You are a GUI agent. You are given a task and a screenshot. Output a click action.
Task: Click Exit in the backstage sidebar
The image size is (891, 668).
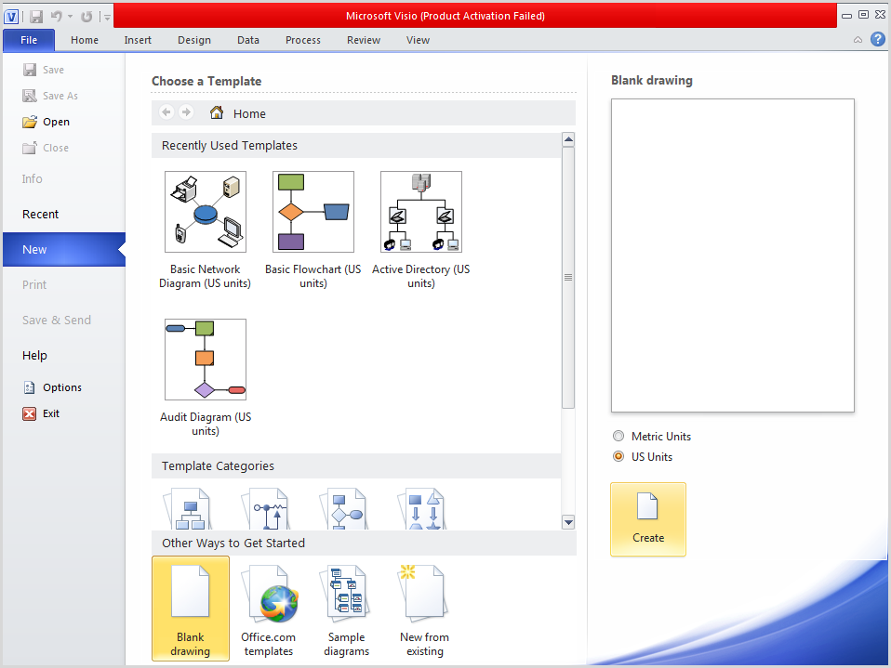pyautogui.click(x=41, y=413)
